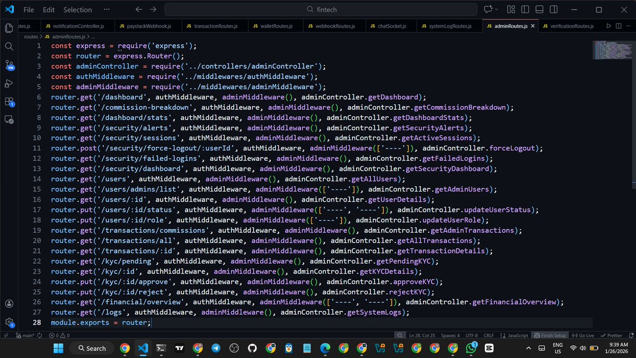Click the remote window indicator in status bar

pyautogui.click(x=5, y=335)
